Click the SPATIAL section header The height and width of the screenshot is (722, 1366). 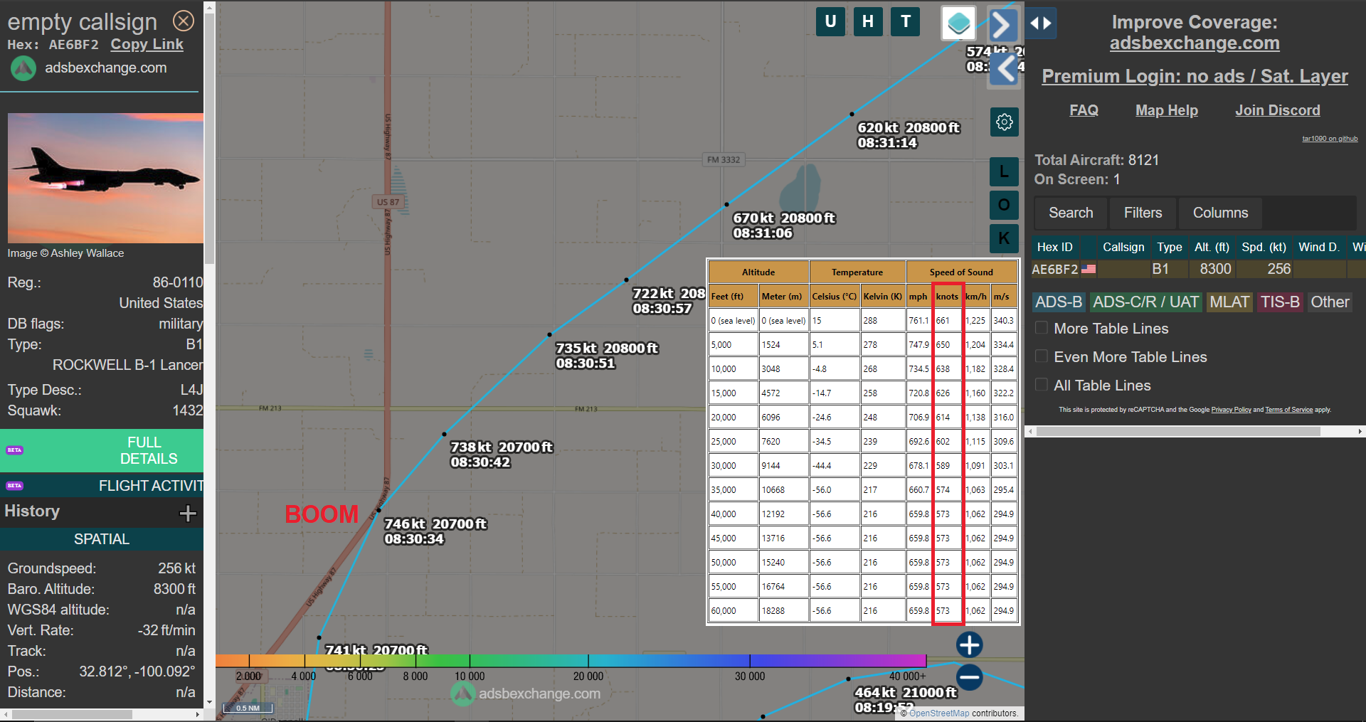102,539
